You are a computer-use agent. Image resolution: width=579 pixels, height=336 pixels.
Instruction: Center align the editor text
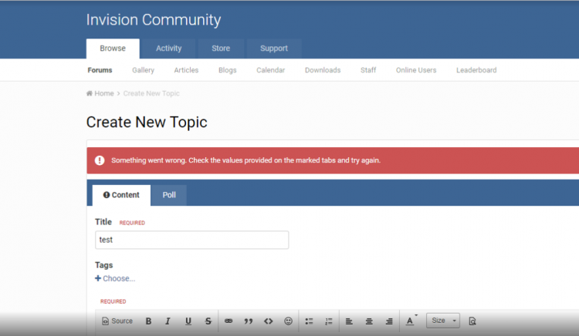click(369, 321)
